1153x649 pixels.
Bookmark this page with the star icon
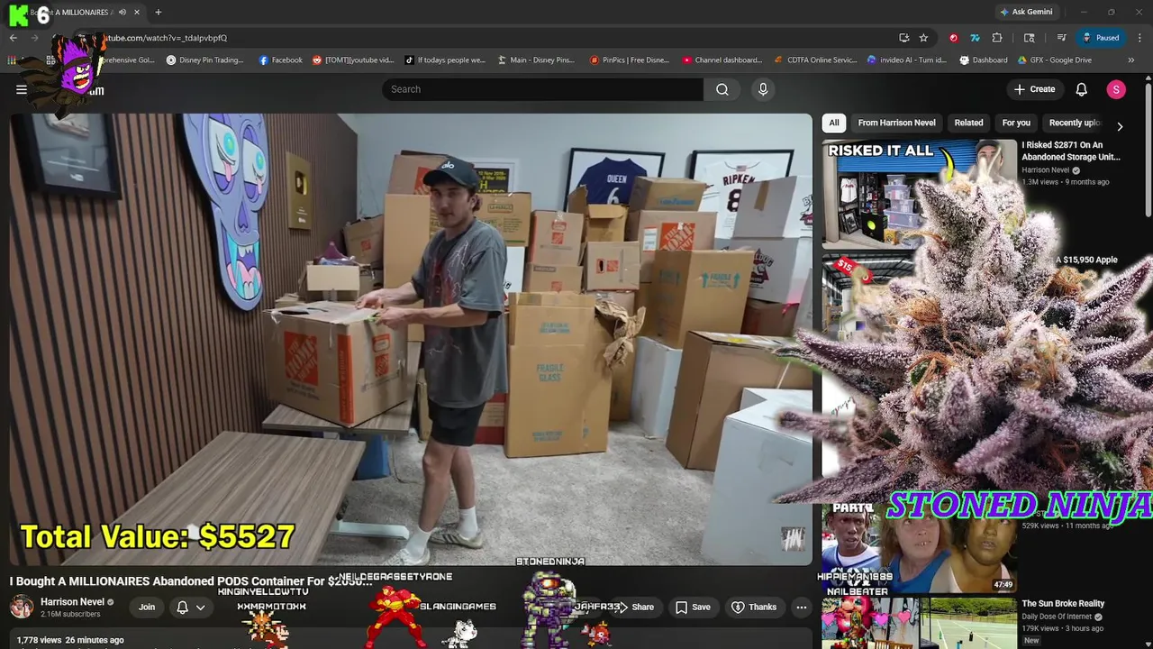(x=923, y=38)
